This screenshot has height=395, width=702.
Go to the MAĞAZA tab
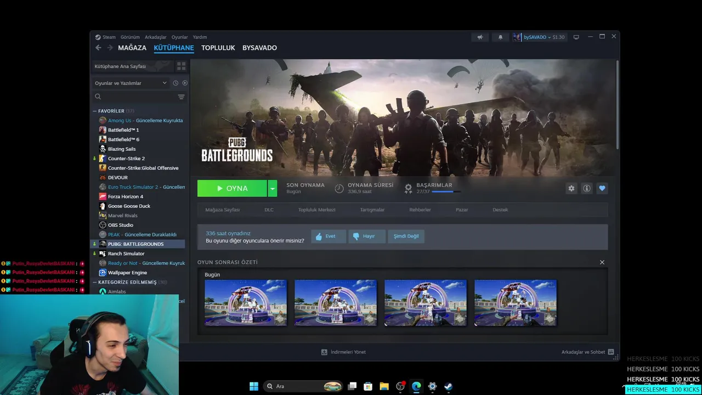click(x=132, y=48)
